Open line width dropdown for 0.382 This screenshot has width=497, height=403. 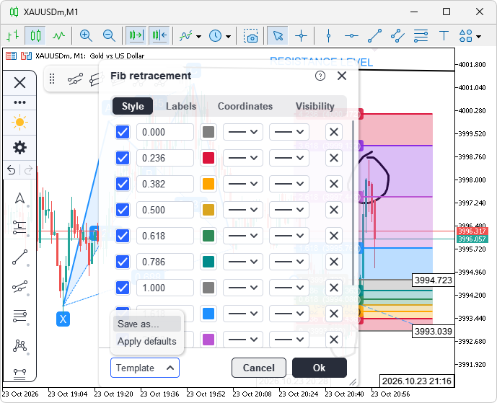coord(289,184)
